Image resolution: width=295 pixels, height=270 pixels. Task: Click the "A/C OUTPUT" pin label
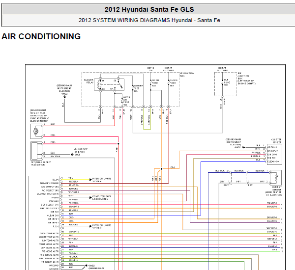click(50, 187)
